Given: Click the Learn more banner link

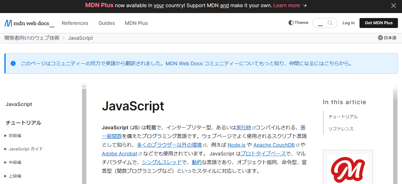Looking at the screenshot, I should coord(286,6).
